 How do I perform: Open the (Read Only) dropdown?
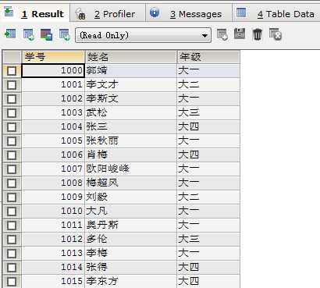pos(143,35)
